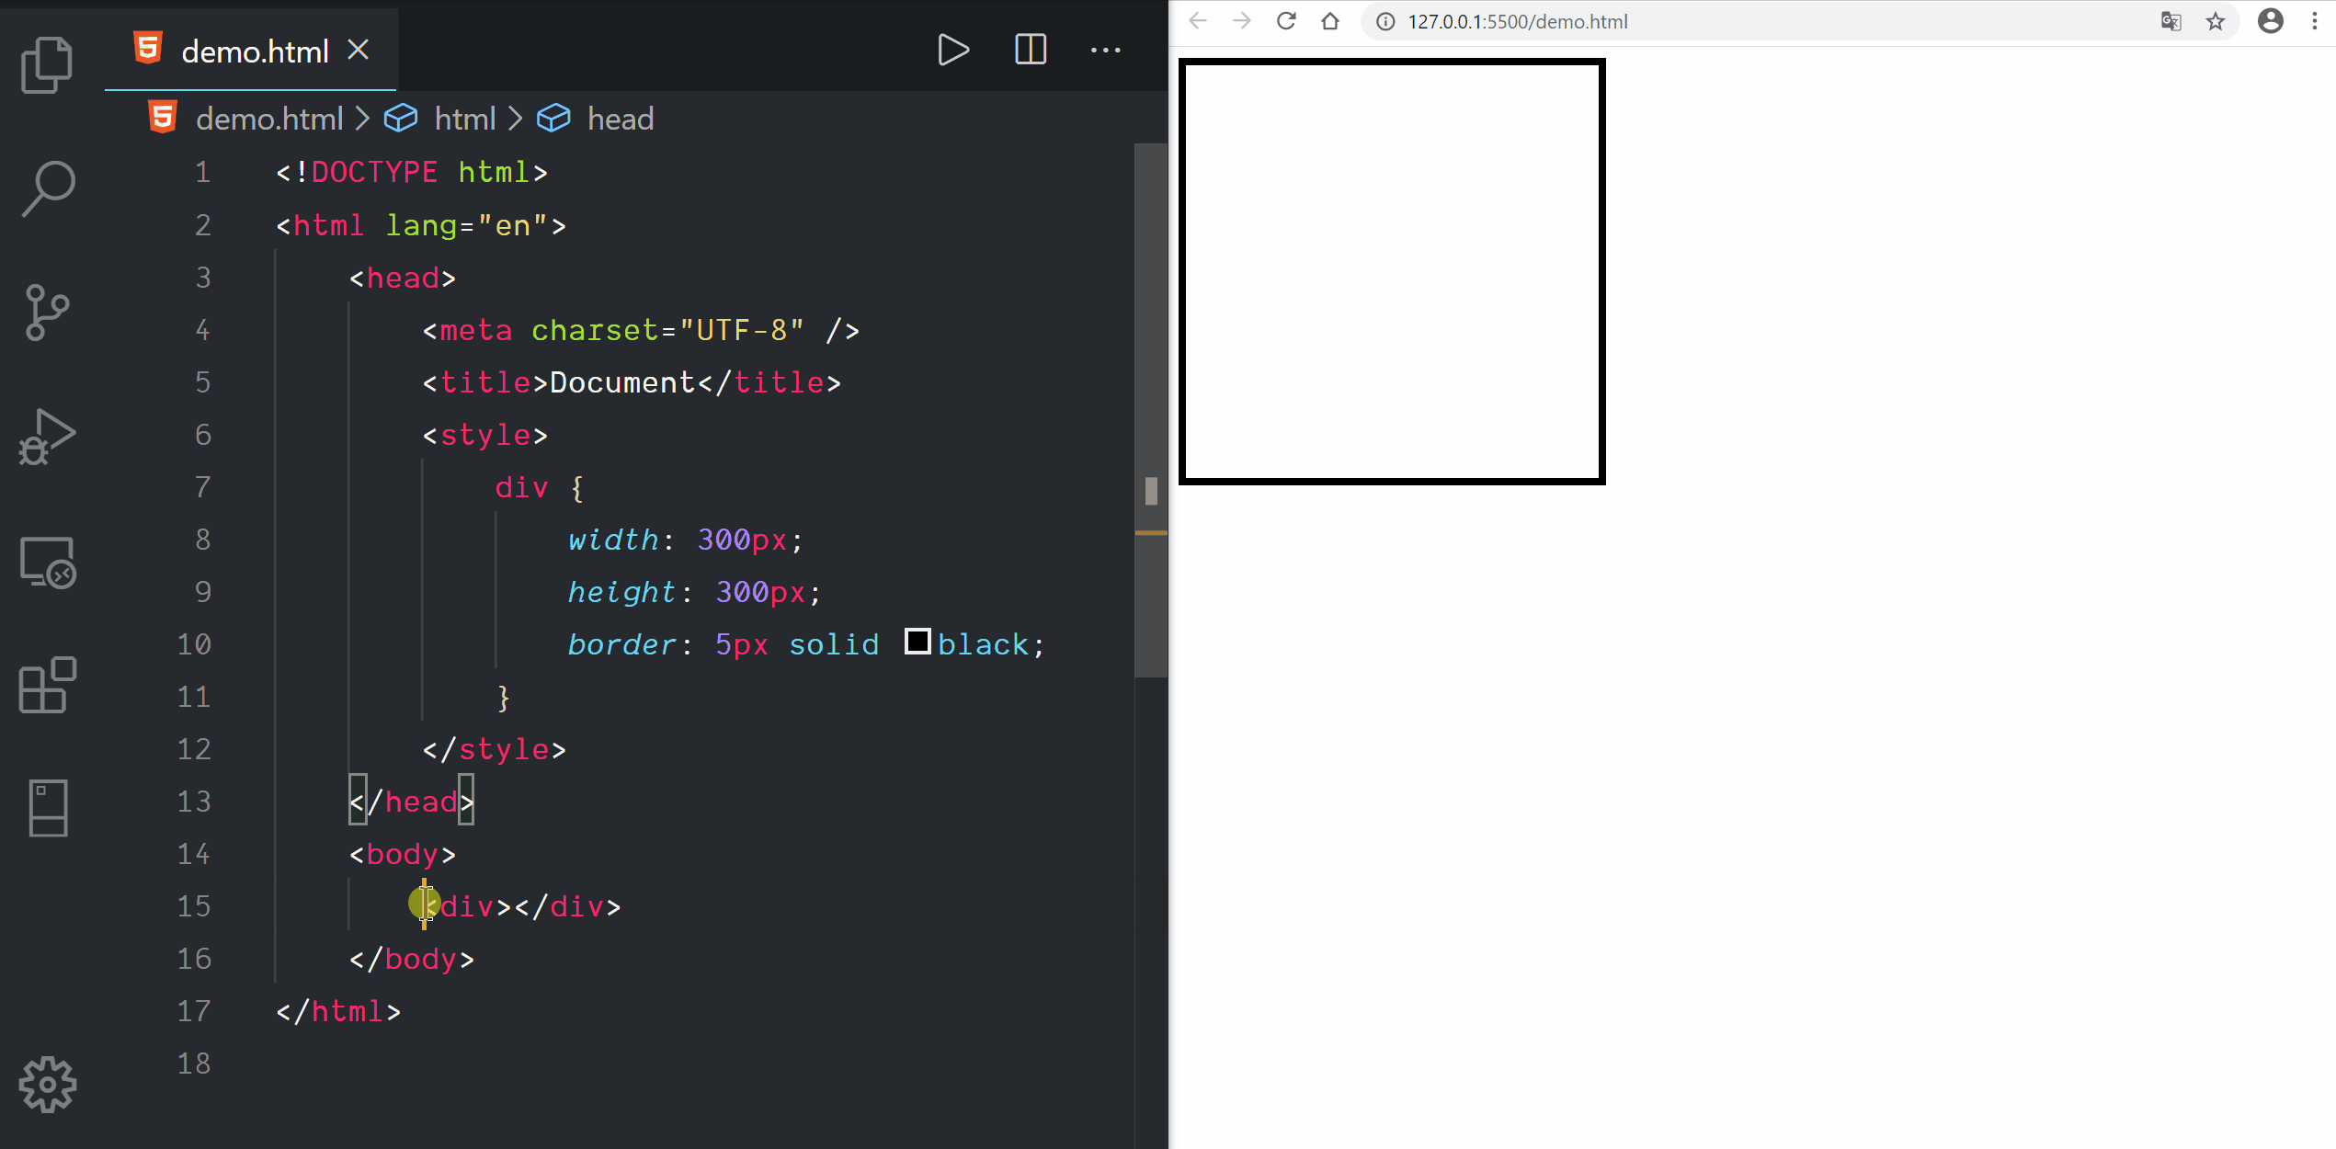The width and height of the screenshot is (2336, 1149).
Task: Open Run and Debug view
Action: tap(47, 437)
